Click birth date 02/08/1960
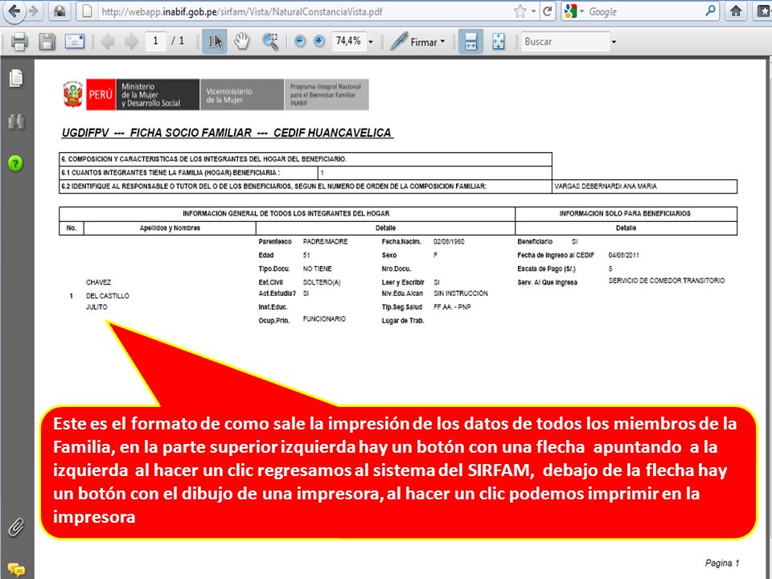This screenshot has width=772, height=579. (449, 242)
